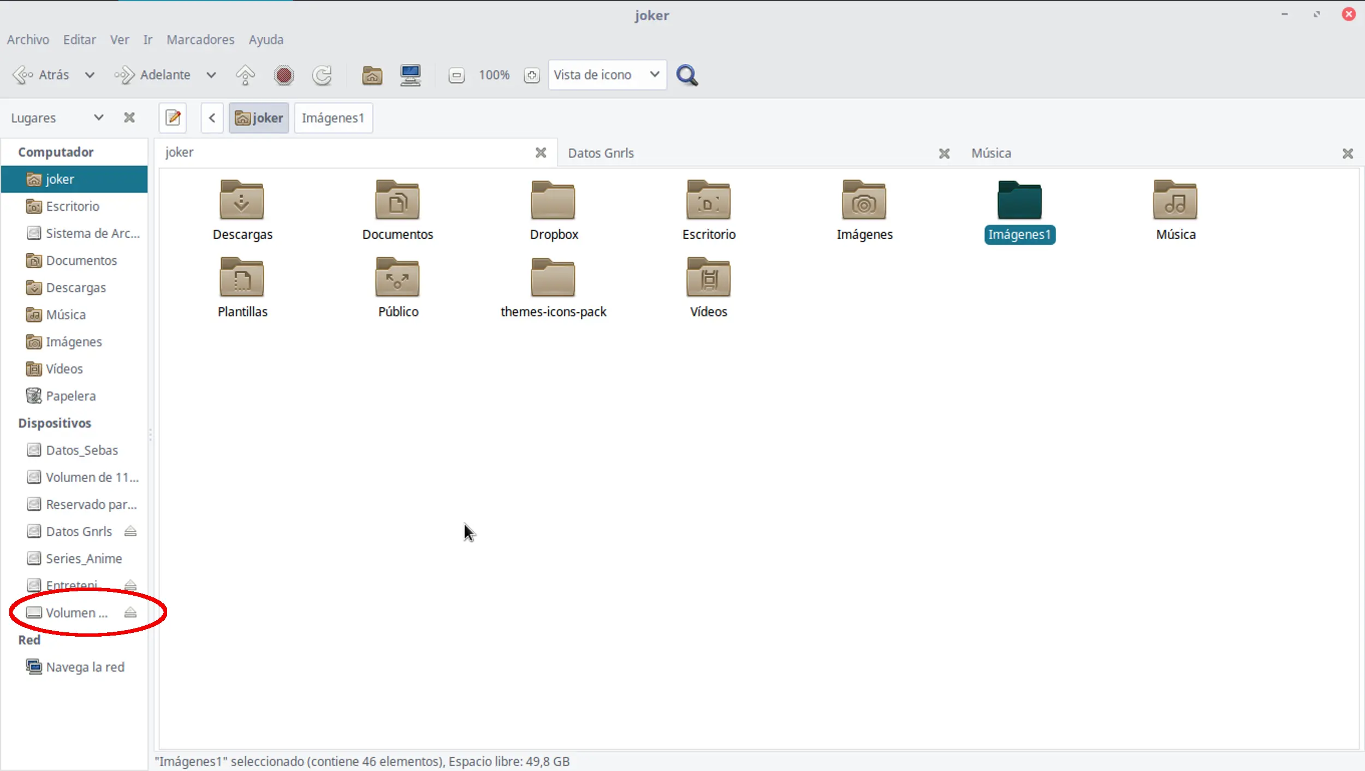This screenshot has height=771, width=1365.
Task: Click the Reload icon in toolbar
Action: pos(322,75)
